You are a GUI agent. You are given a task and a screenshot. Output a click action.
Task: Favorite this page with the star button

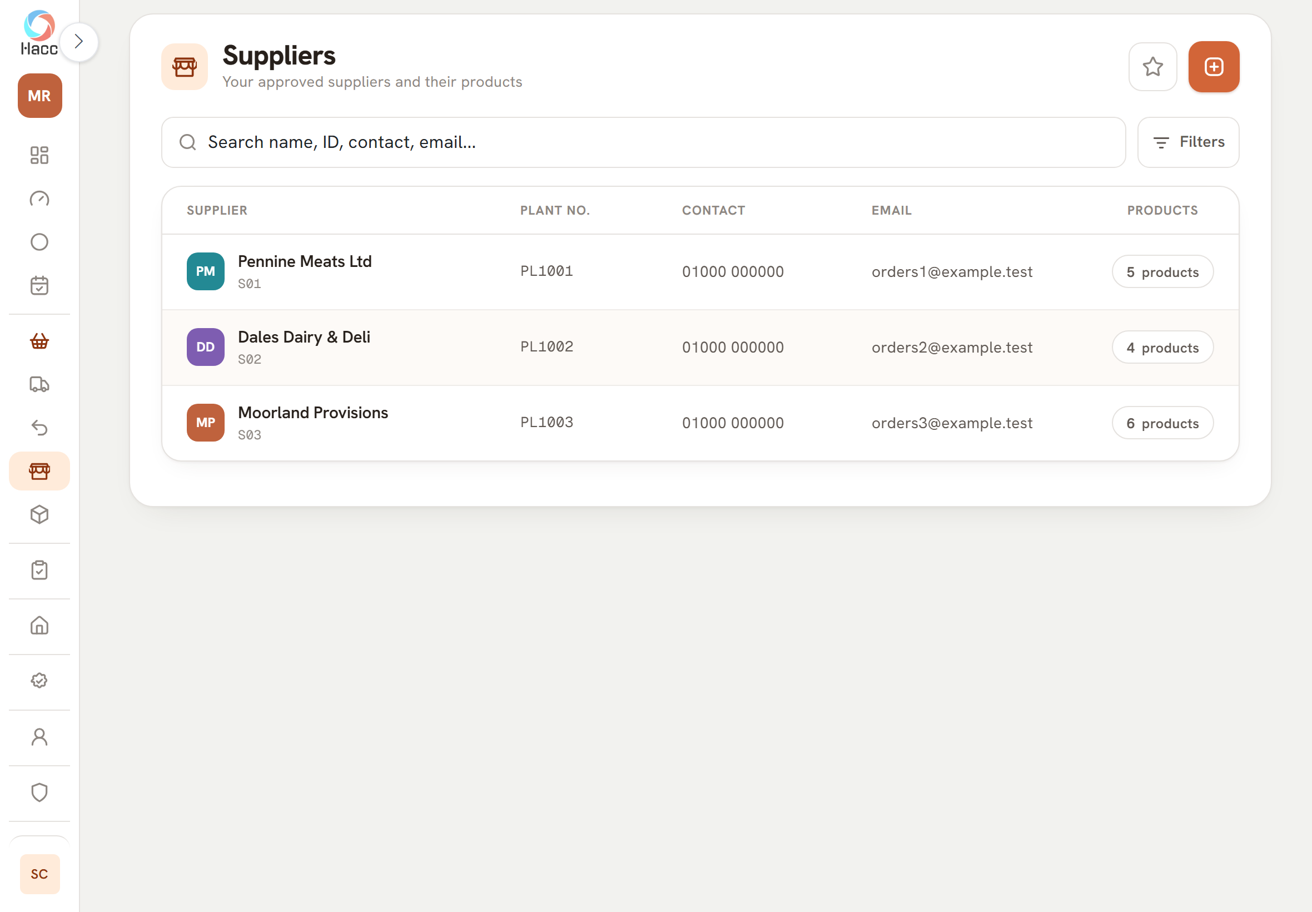[1152, 67]
